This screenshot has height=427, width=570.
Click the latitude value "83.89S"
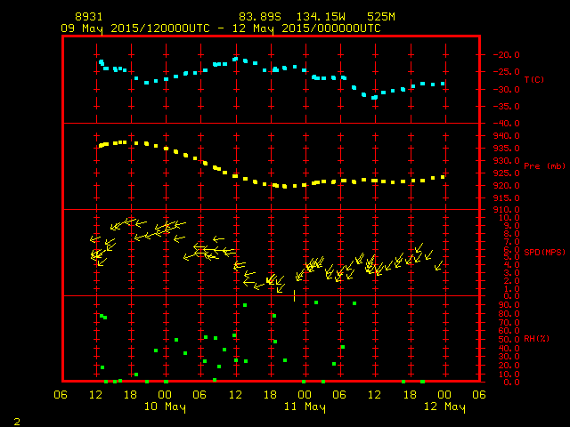(x=260, y=17)
